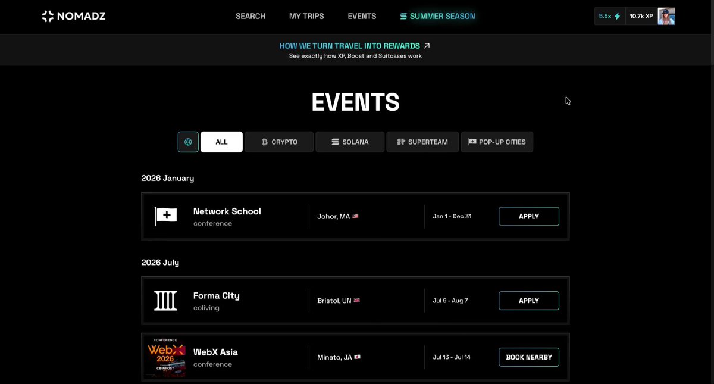Open the WebX Asia conference thumbnail

(x=166, y=357)
